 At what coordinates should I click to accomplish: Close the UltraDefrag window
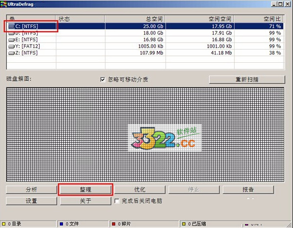pos(288,4)
